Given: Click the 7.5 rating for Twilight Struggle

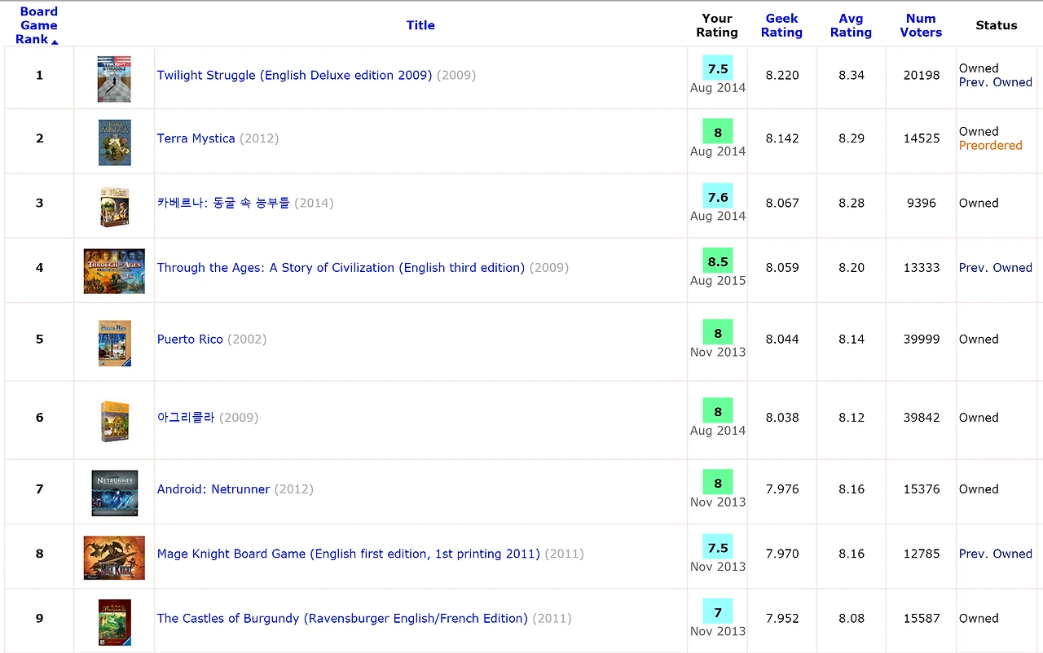Looking at the screenshot, I should [718, 68].
